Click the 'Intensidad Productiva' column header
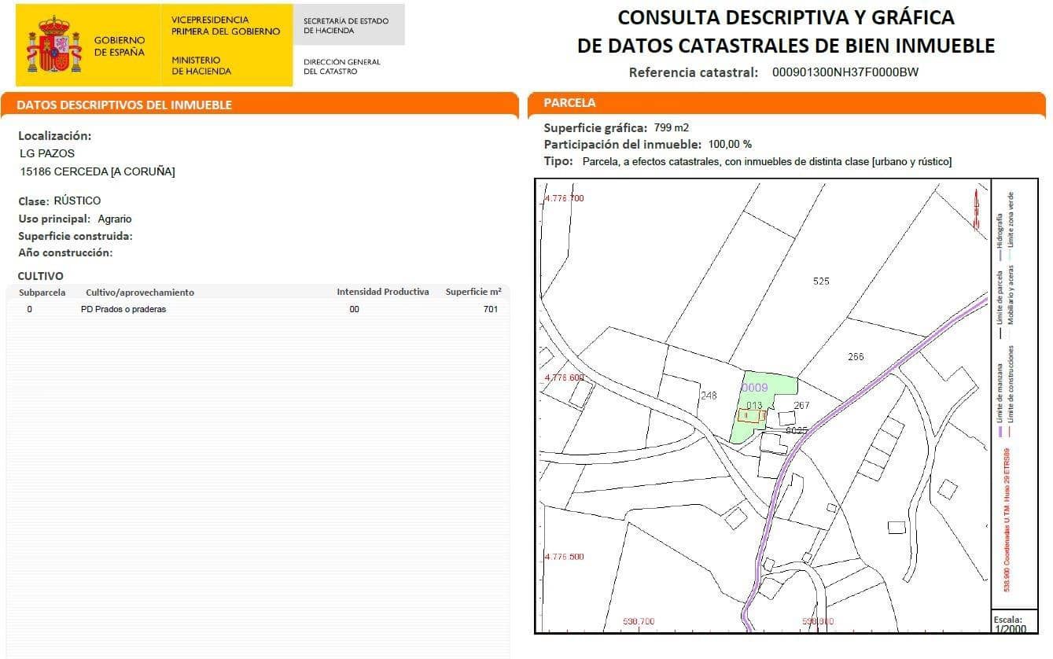The width and height of the screenshot is (1053, 659). click(x=383, y=292)
